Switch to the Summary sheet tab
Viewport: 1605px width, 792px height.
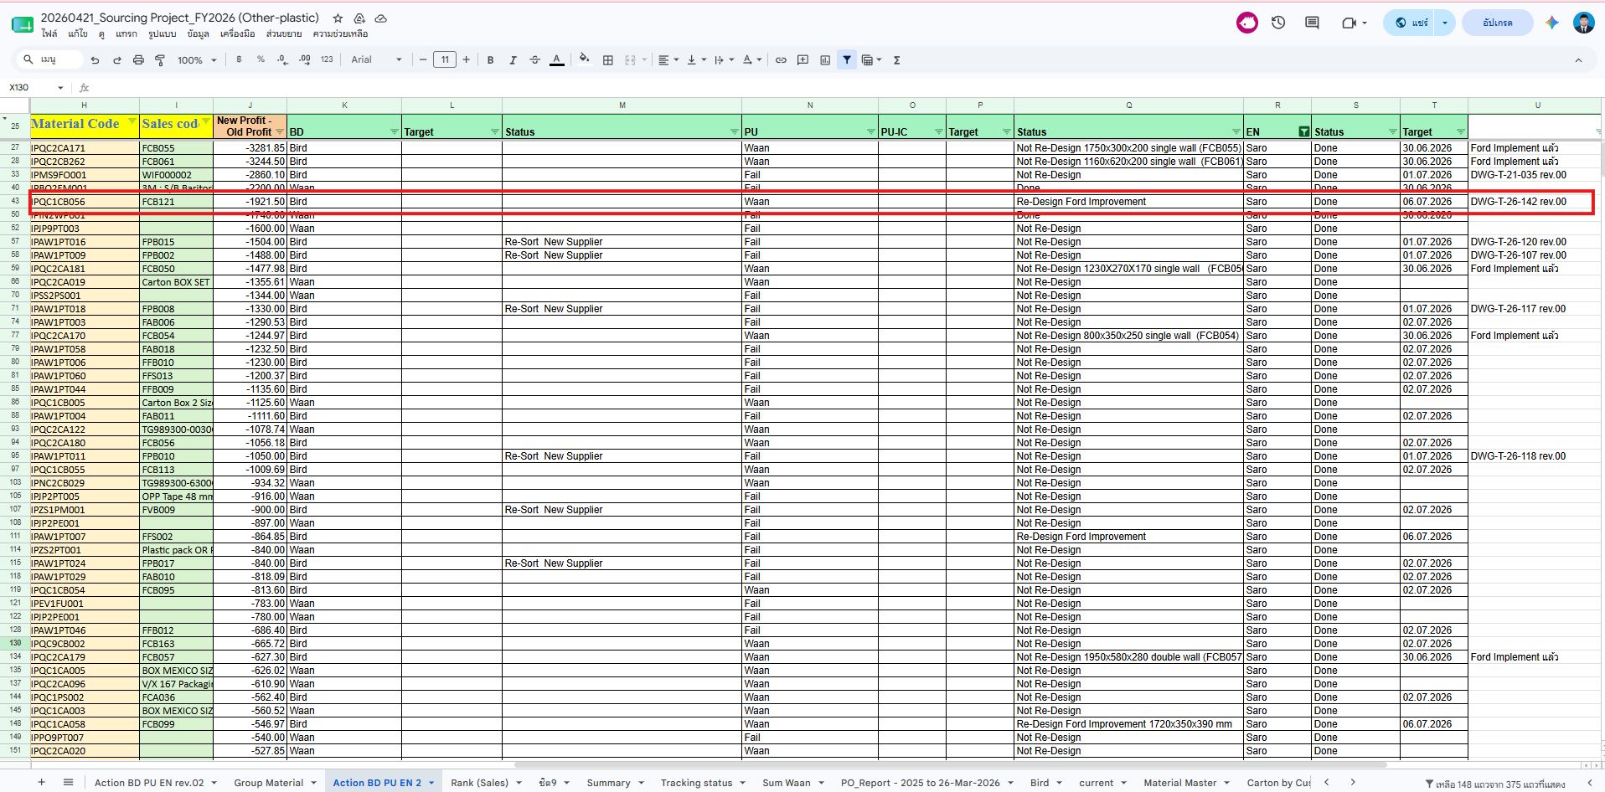[609, 783]
